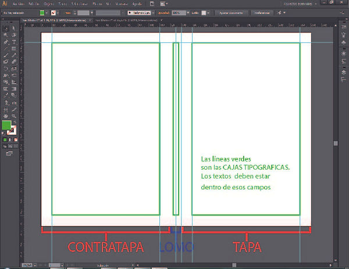Select the Rectangle tool

pyautogui.click(x=14, y=48)
